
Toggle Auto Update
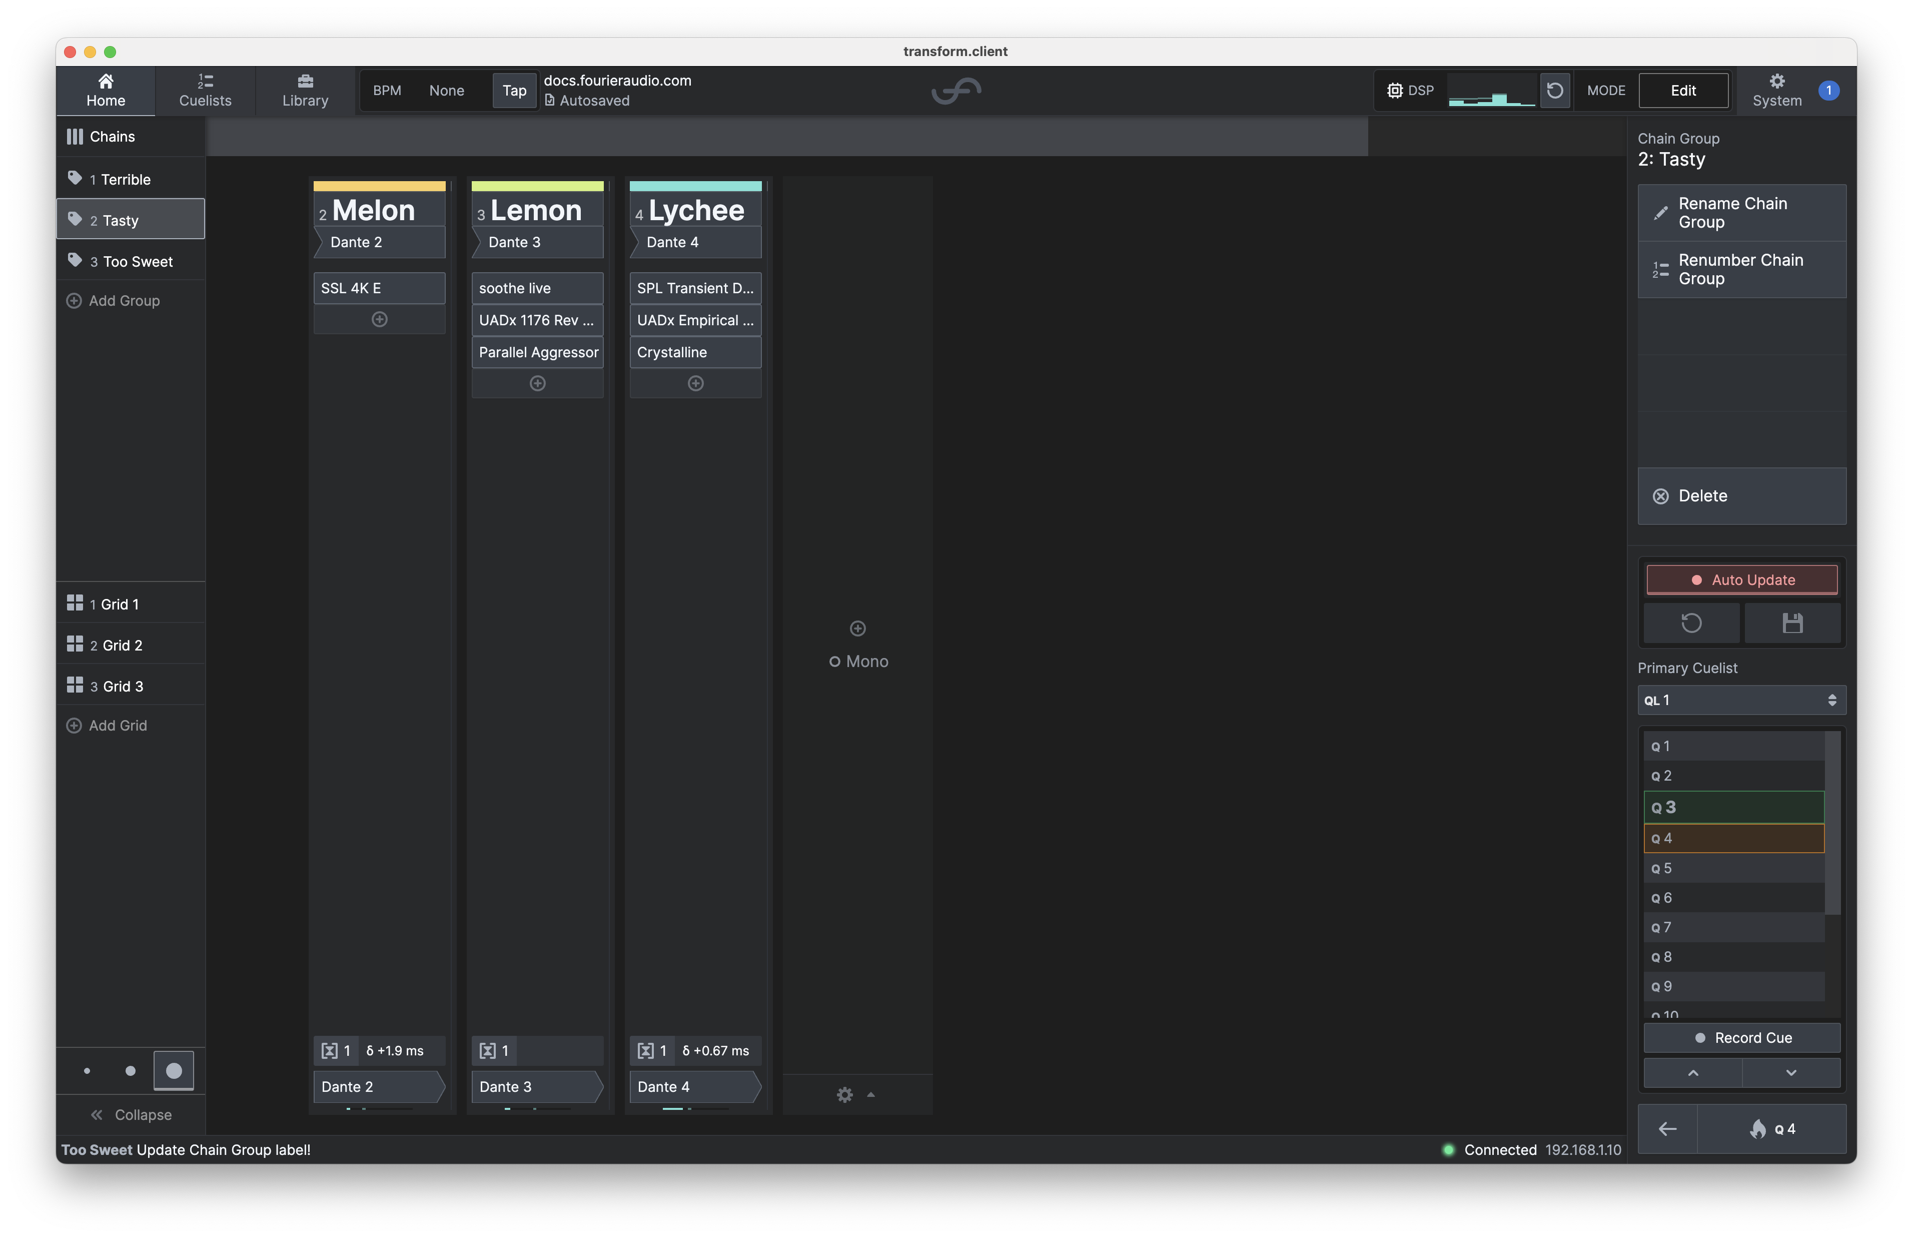(x=1741, y=579)
